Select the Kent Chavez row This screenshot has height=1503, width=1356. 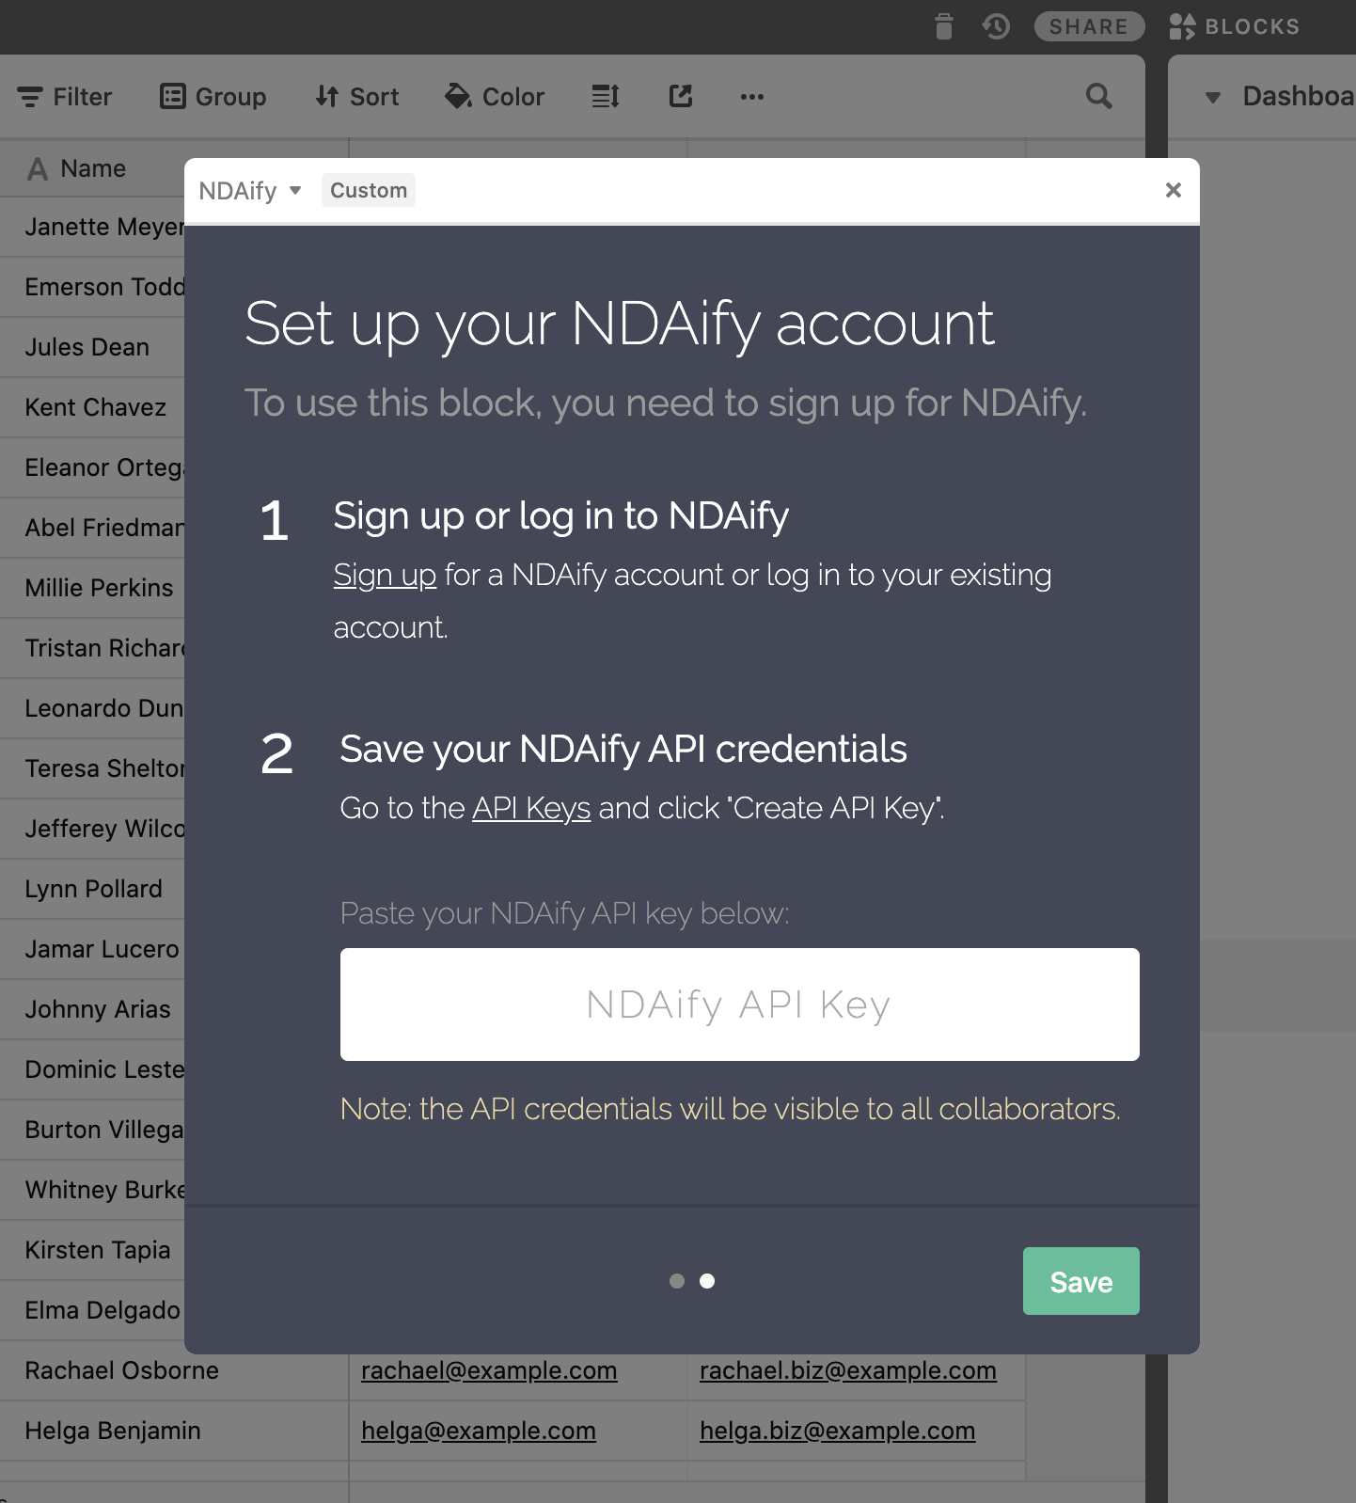[x=96, y=407]
